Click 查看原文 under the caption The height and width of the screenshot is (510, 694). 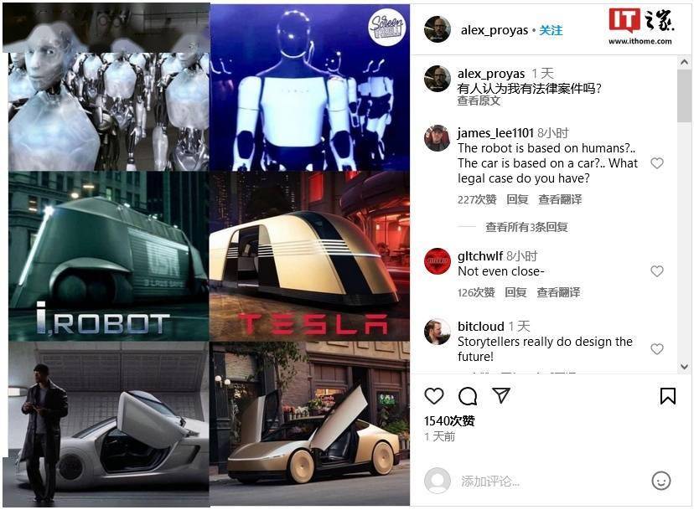coord(479,100)
